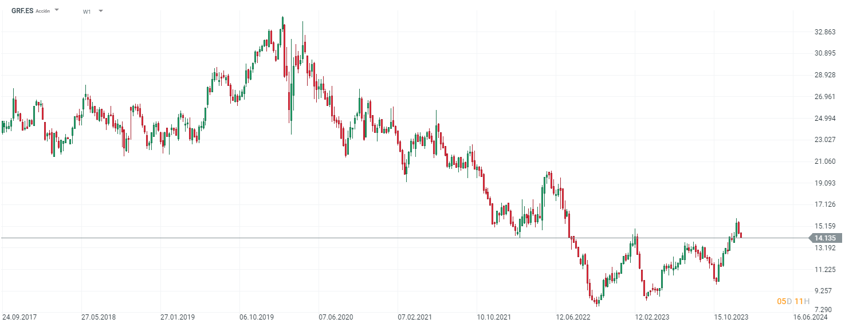
Task: Open the W1 timeframe dropdown arrow
Action: point(101,11)
